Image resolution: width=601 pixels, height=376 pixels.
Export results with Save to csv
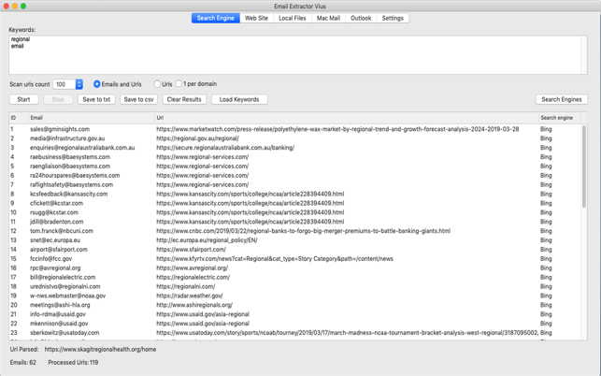138,99
